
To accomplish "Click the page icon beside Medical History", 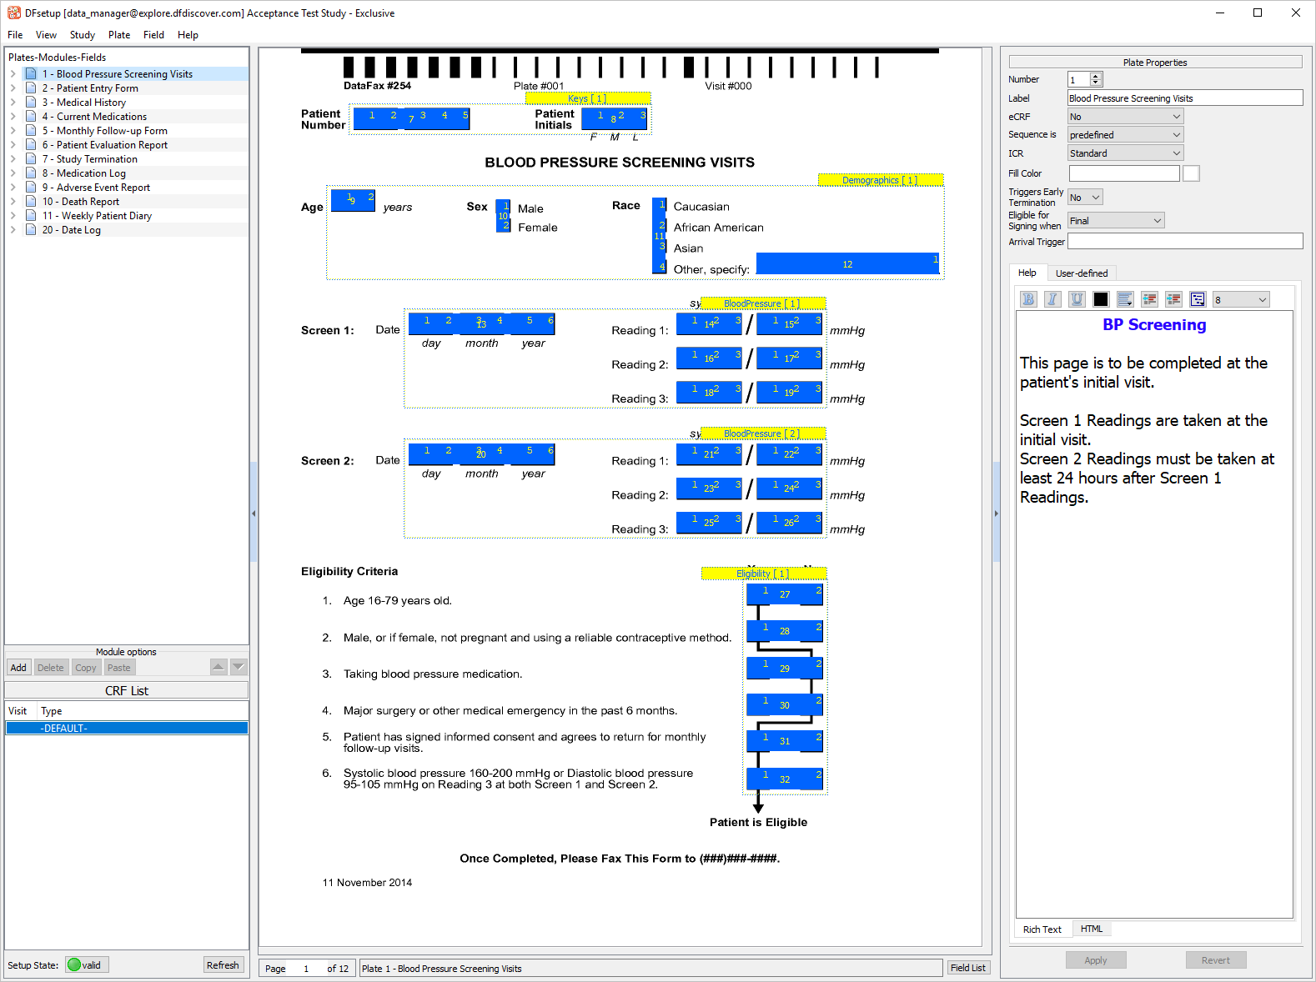I will pyautogui.click(x=31, y=103).
